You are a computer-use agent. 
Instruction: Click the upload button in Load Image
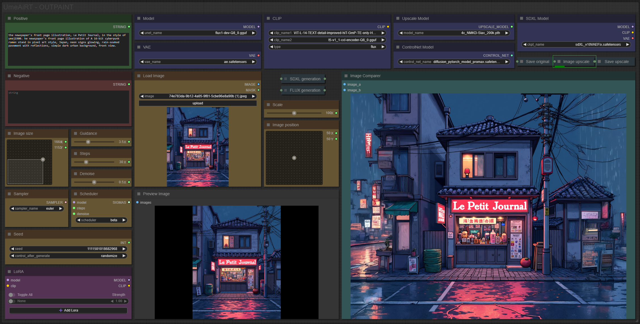(x=197, y=103)
